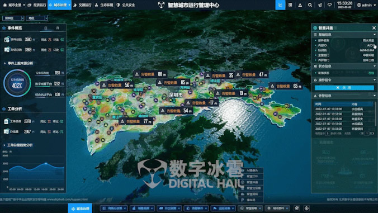Open the 城市全景 top menu
This screenshot has height=213, width=378.
click(12, 5)
